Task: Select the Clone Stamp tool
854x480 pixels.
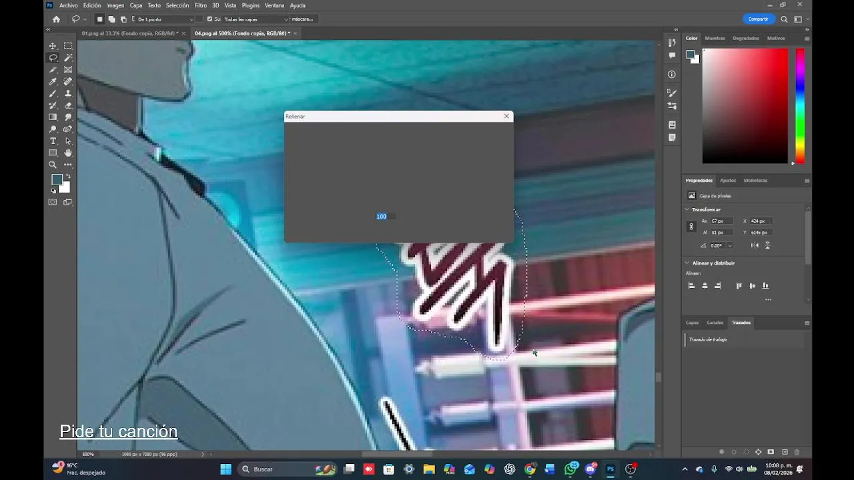Action: point(68,93)
